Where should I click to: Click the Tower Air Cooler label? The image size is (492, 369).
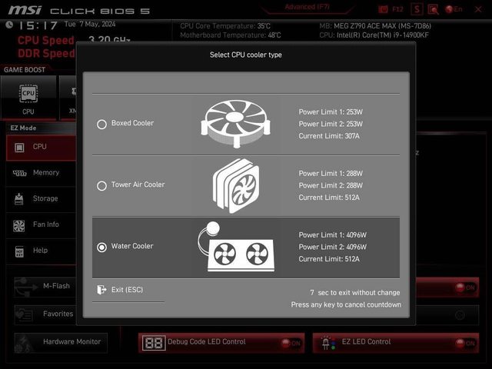click(138, 184)
